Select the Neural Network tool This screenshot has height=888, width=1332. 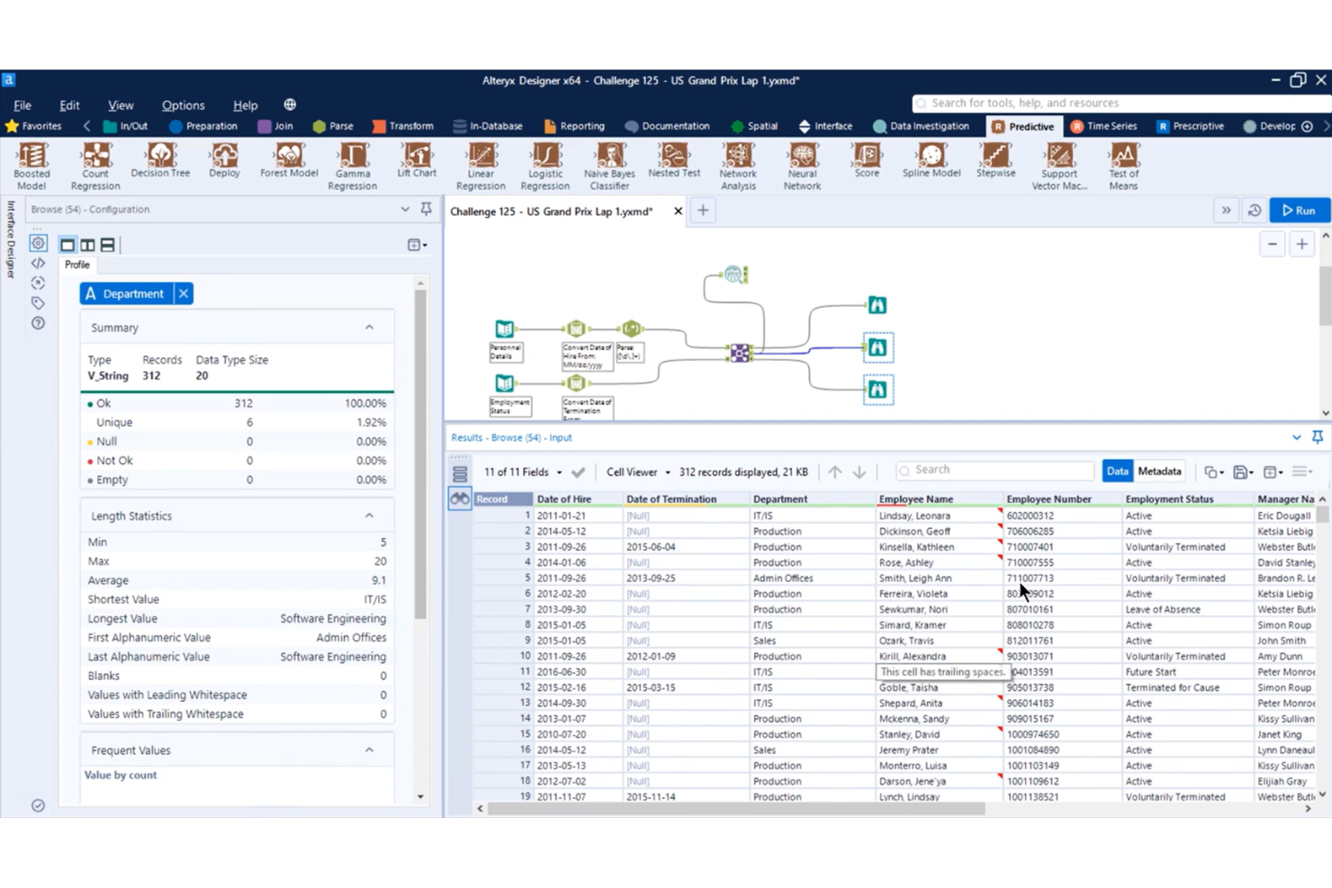(x=802, y=166)
